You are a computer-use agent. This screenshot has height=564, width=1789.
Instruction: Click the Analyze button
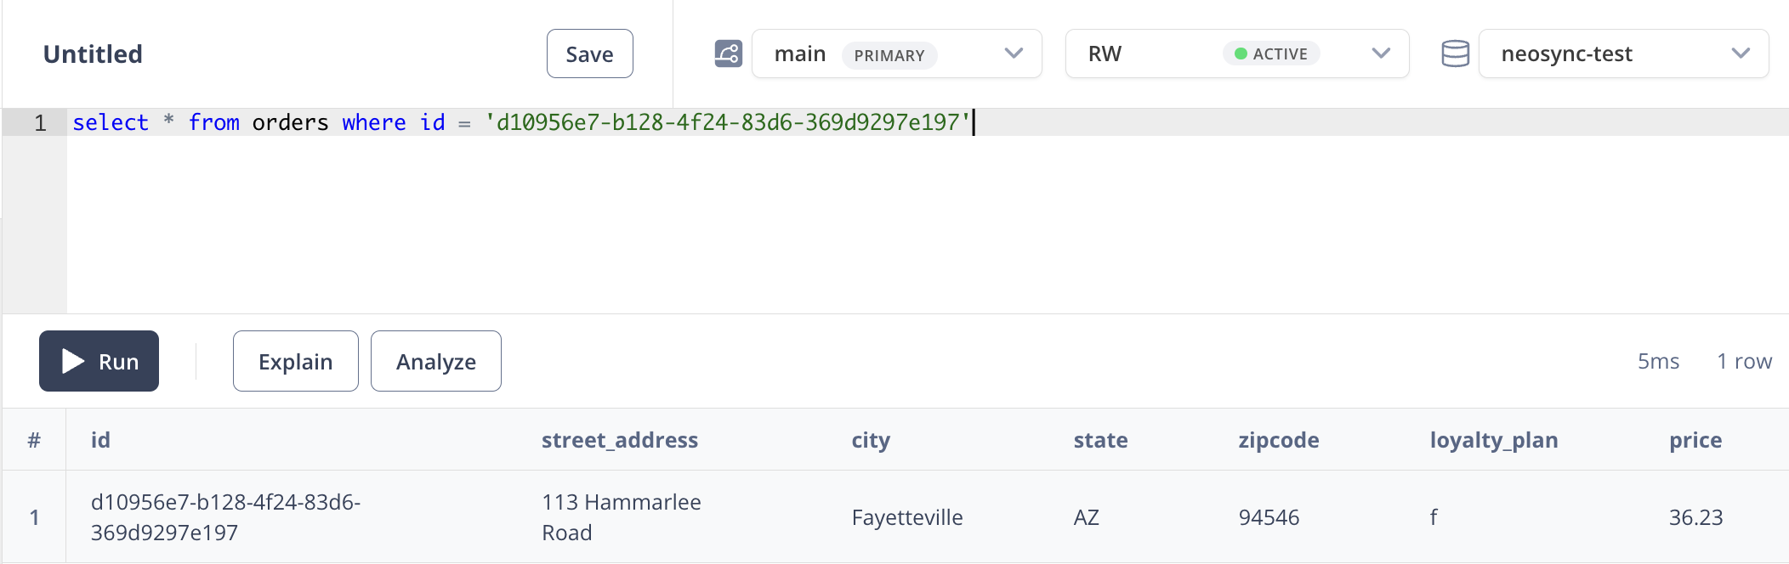[435, 361]
